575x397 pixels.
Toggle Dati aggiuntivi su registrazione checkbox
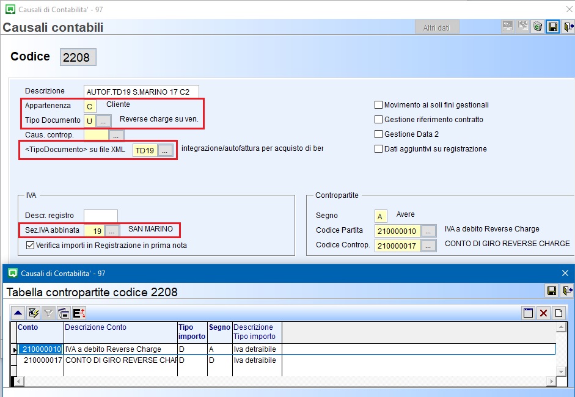[x=378, y=149]
